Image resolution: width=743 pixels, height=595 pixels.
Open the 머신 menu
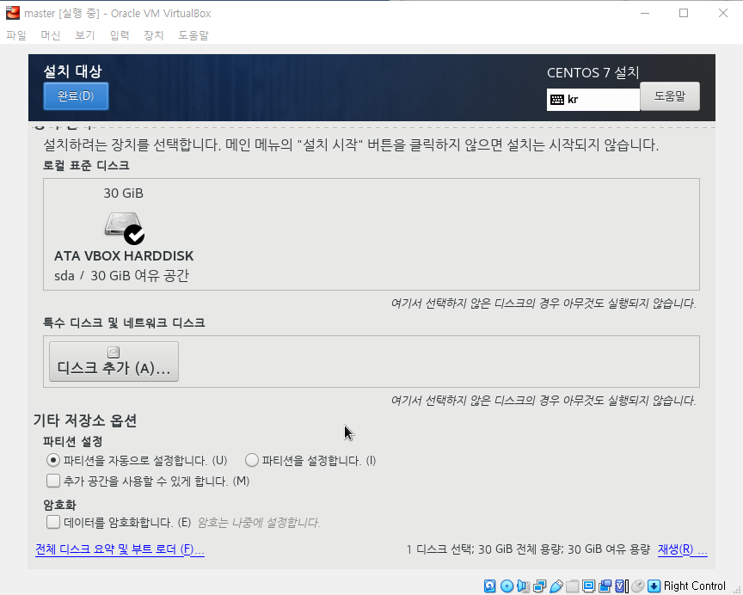50,35
